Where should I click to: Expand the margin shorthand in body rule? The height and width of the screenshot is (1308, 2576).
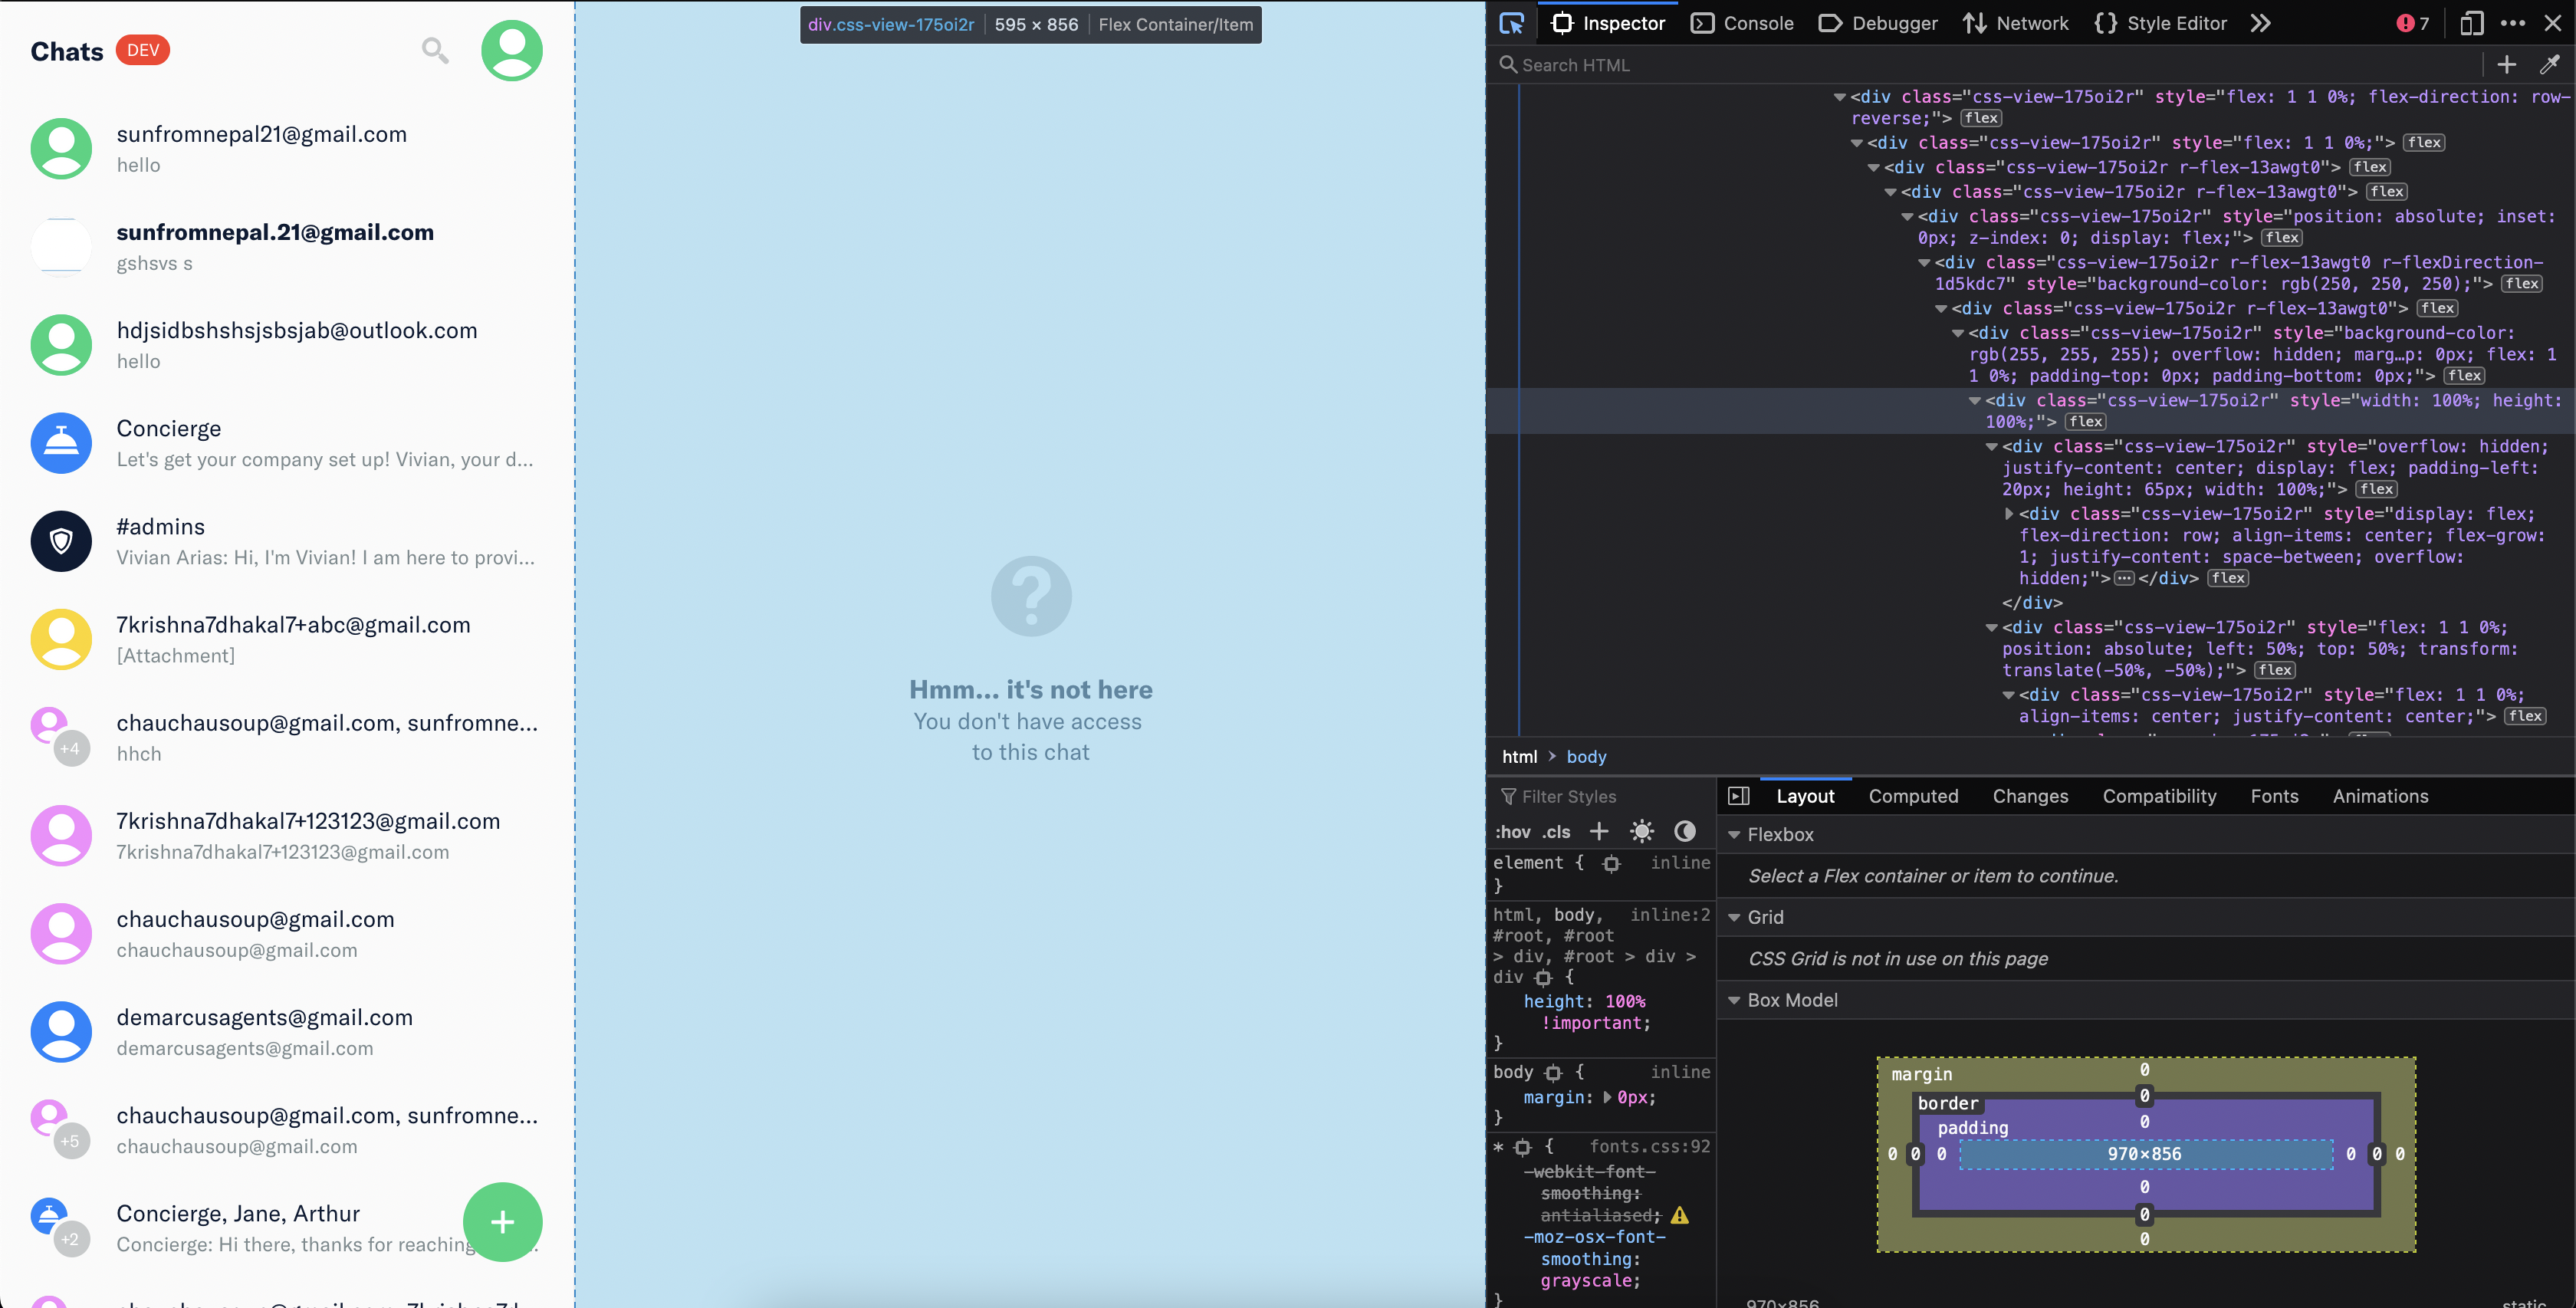click(x=1607, y=1097)
